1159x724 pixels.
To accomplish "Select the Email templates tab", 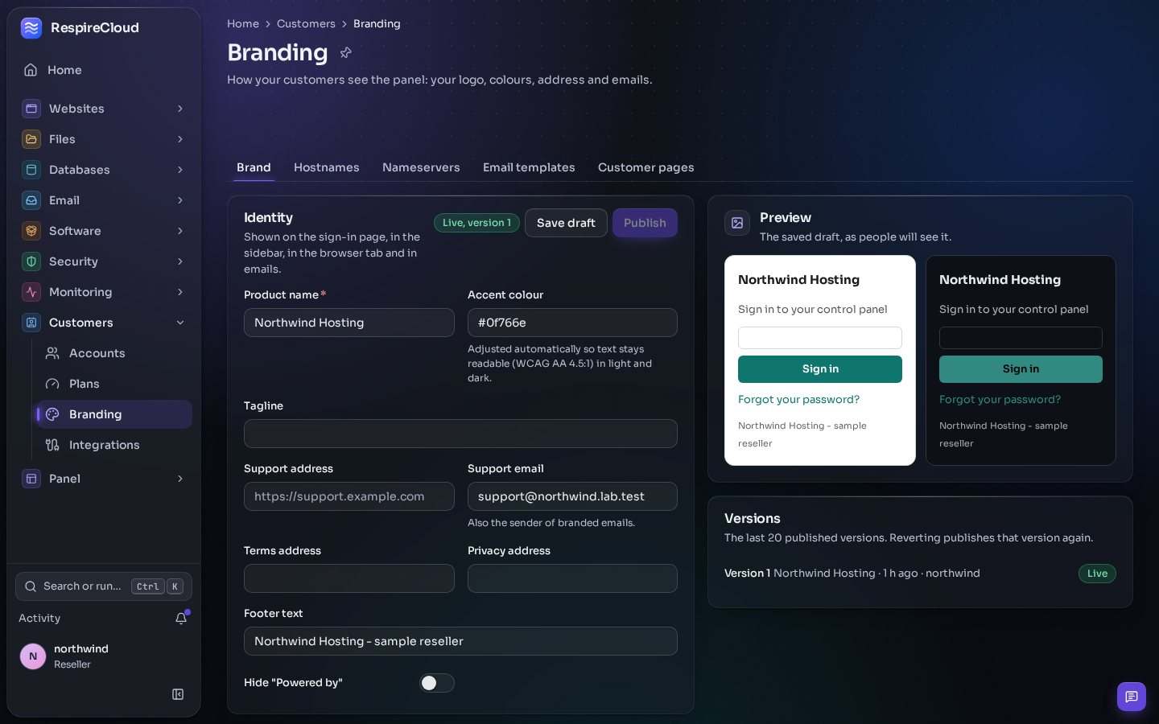I will 529,167.
